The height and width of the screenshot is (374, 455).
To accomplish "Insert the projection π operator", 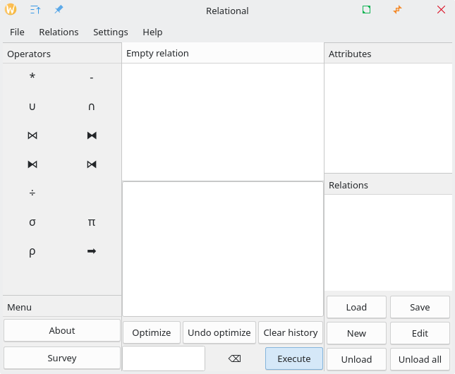I will click(92, 222).
